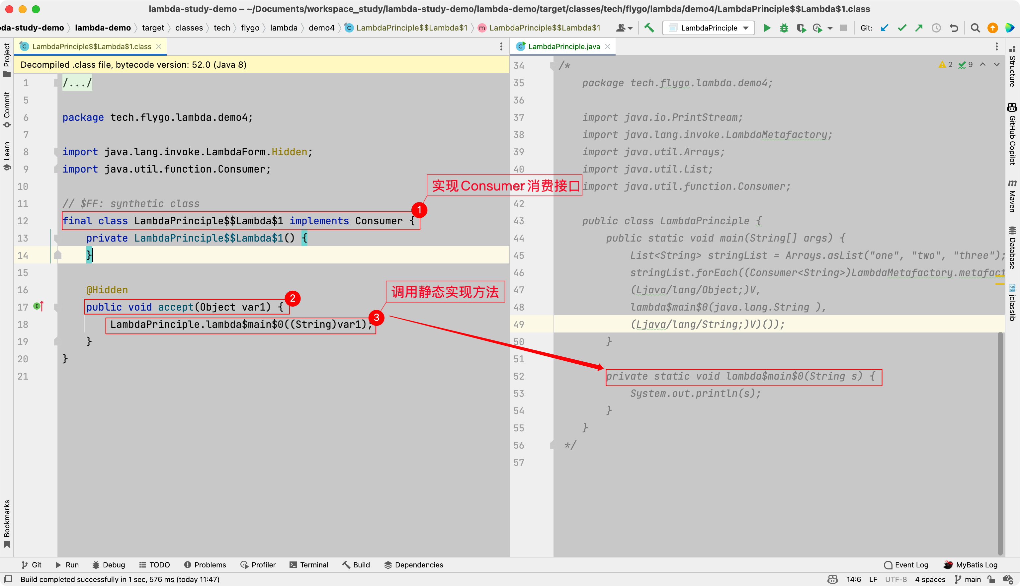Commit changes with the green checkmark icon

(902, 28)
